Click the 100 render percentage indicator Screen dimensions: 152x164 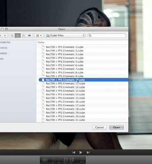pyautogui.click(x=44, y=160)
